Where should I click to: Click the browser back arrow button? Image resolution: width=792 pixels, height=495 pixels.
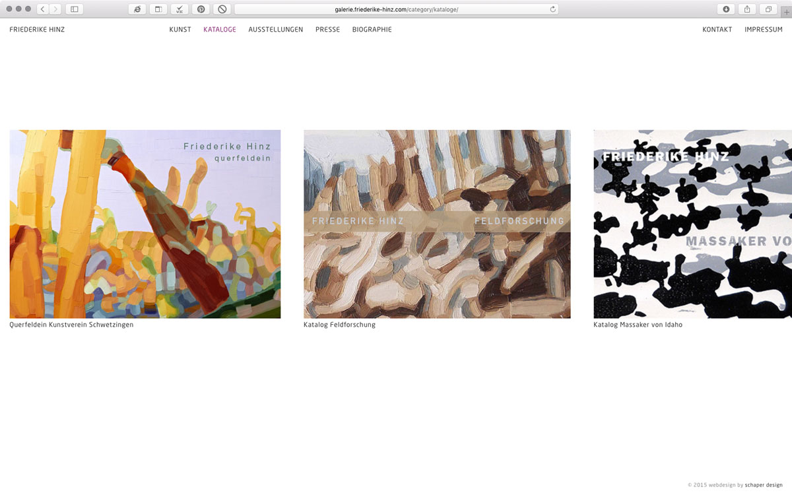pyautogui.click(x=43, y=9)
